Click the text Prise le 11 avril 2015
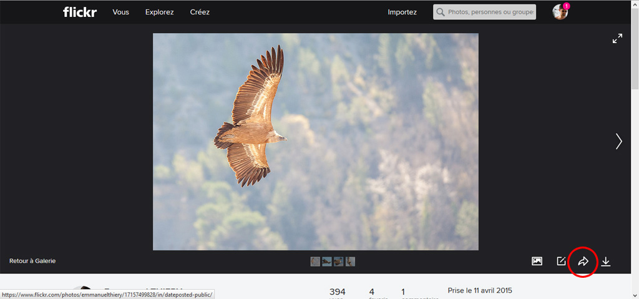The height and width of the screenshot is (299, 639). coord(480,291)
